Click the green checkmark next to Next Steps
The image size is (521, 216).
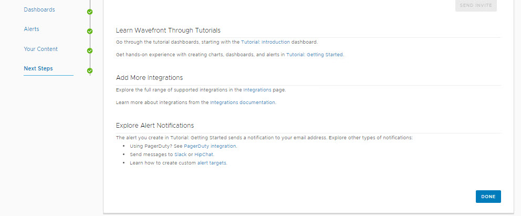pyautogui.click(x=90, y=70)
